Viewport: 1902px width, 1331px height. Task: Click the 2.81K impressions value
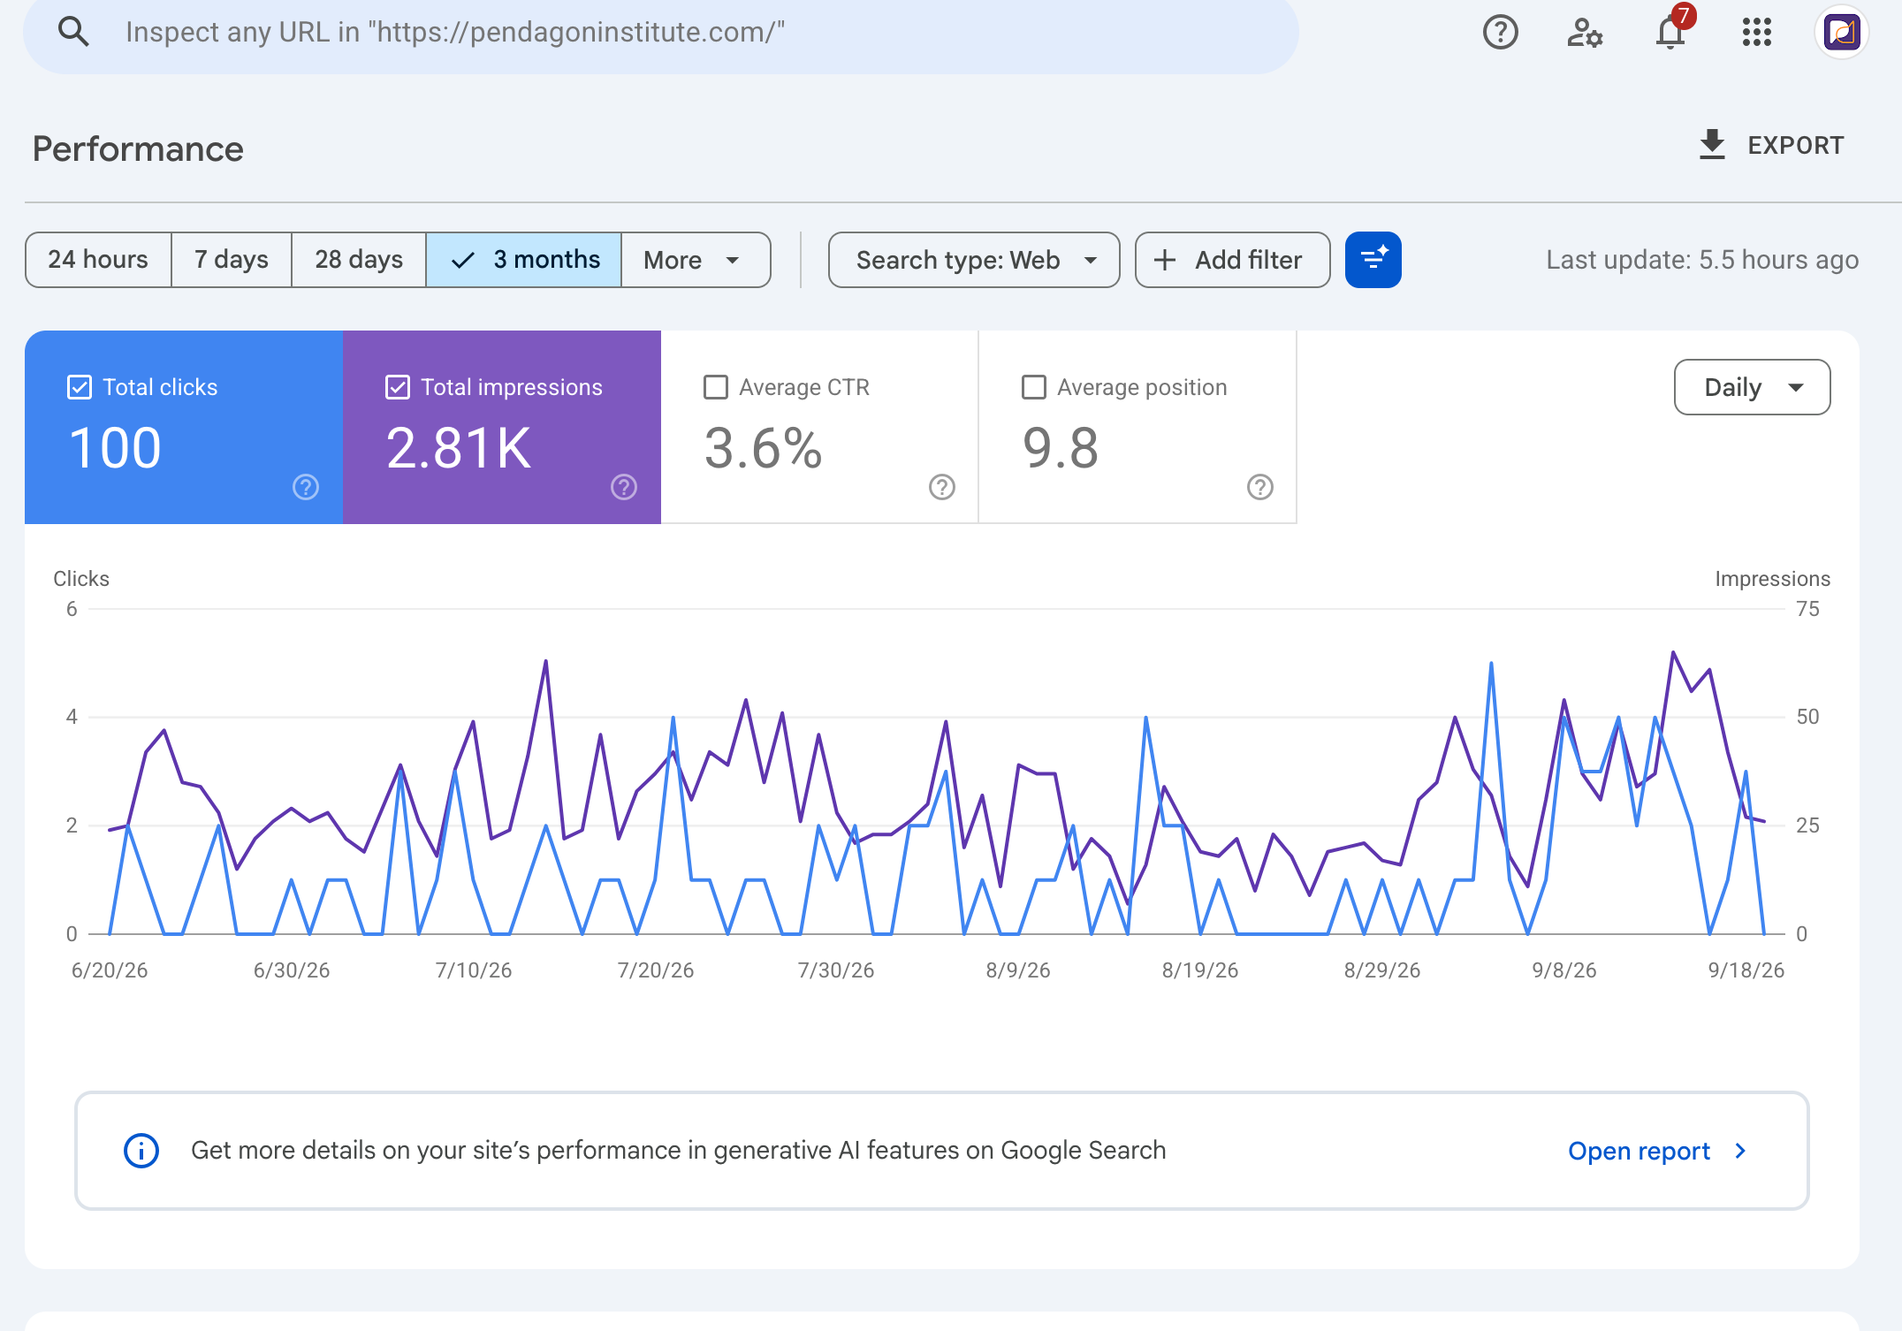click(x=459, y=447)
